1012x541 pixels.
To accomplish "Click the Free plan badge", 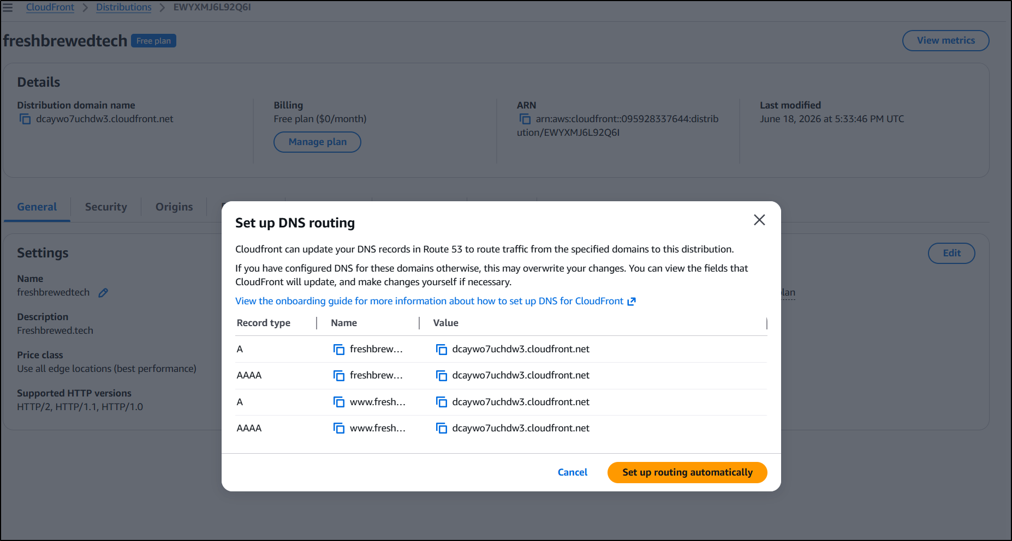I will point(153,41).
